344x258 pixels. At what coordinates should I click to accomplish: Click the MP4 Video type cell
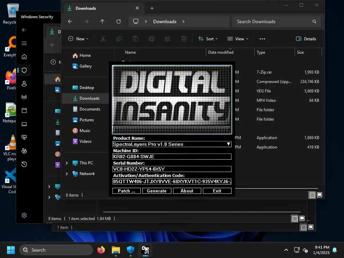tap(266, 100)
